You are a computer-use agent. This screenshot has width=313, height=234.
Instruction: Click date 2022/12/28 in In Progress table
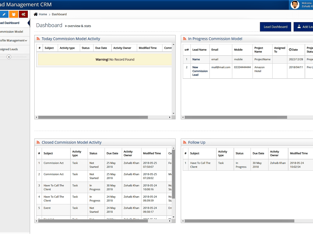296,59
